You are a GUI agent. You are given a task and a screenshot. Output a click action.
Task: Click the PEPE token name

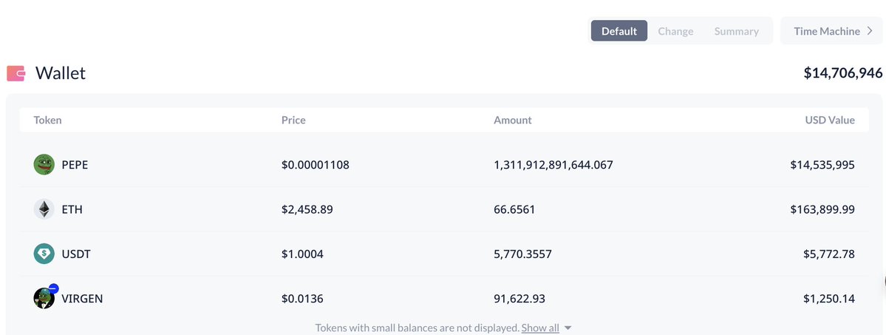click(x=75, y=165)
